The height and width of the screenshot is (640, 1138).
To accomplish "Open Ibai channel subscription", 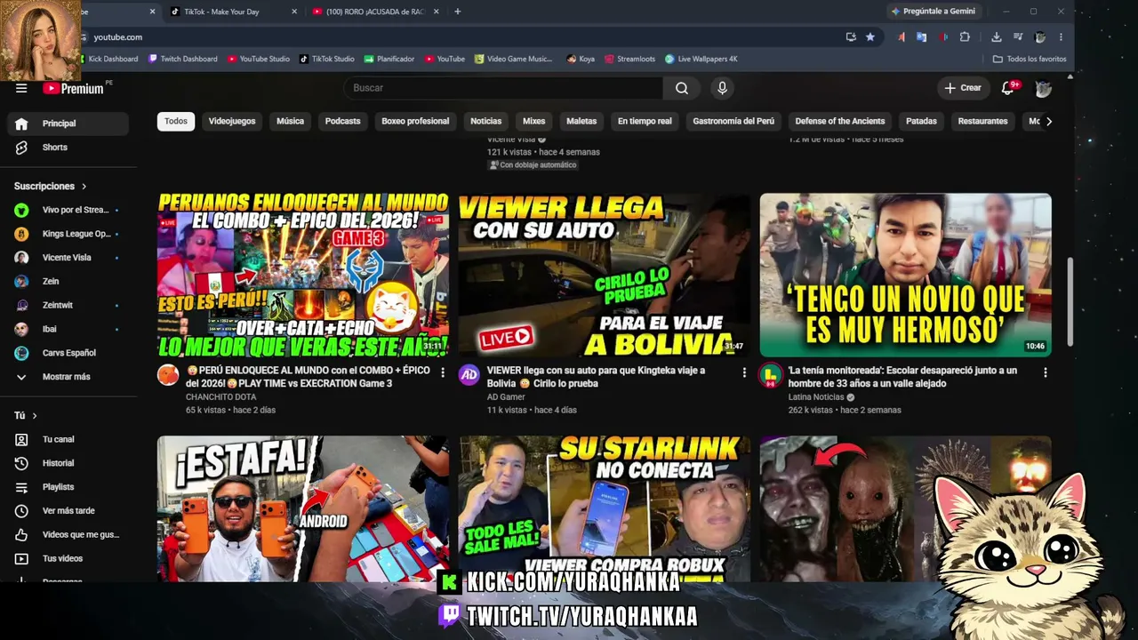I will point(68,329).
